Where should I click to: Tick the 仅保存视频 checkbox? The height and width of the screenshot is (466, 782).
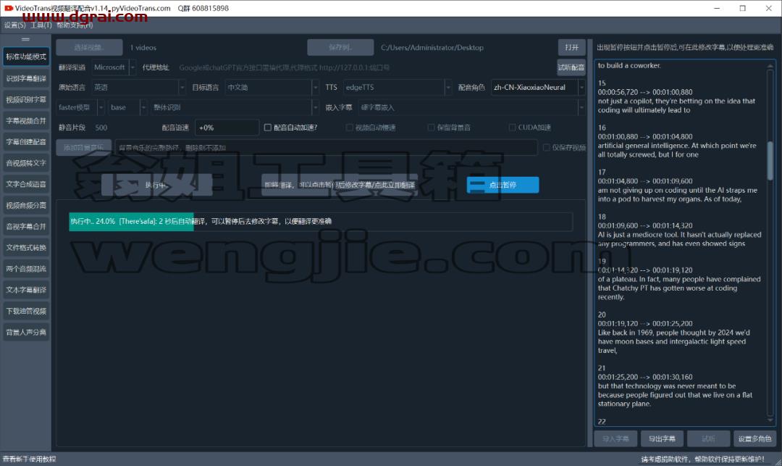[x=547, y=148]
